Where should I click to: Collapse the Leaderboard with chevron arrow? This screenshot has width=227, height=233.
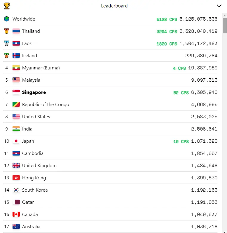pos(219,6)
